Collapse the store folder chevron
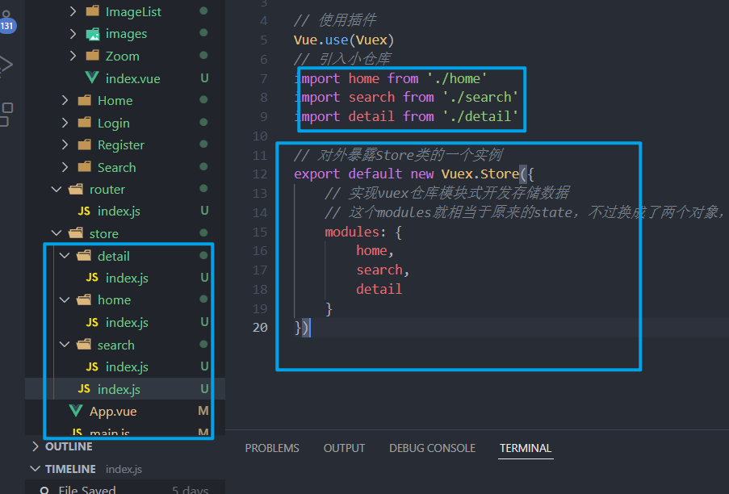 57,233
